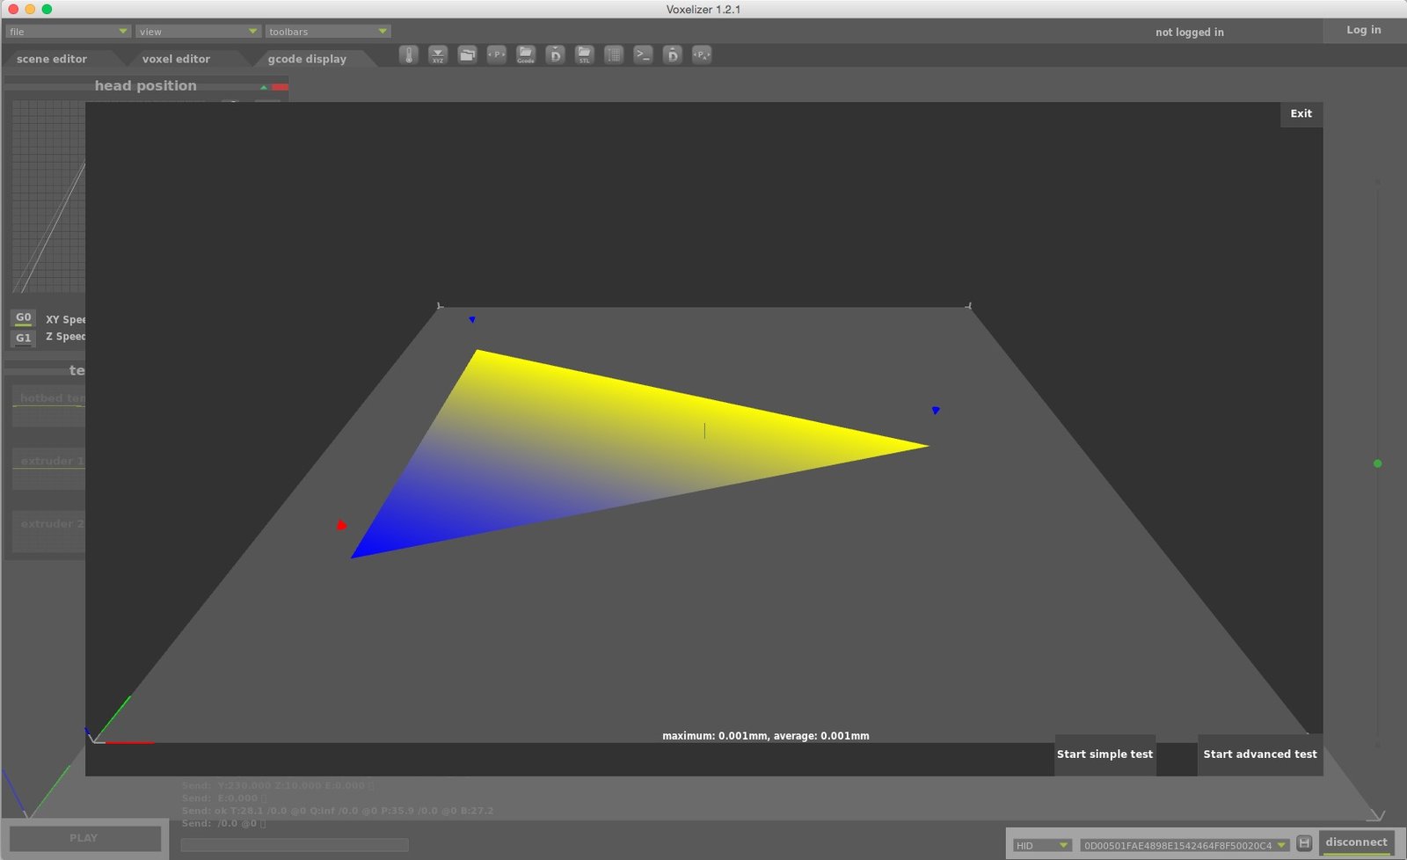Click Start simple test button

pyautogui.click(x=1104, y=754)
